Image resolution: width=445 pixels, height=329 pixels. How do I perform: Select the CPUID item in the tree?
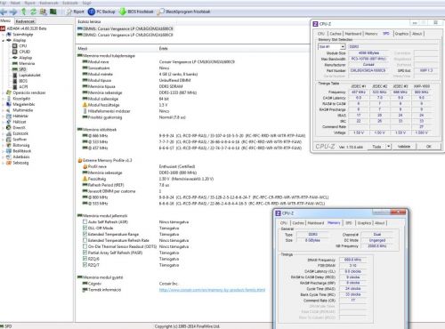(x=21, y=52)
